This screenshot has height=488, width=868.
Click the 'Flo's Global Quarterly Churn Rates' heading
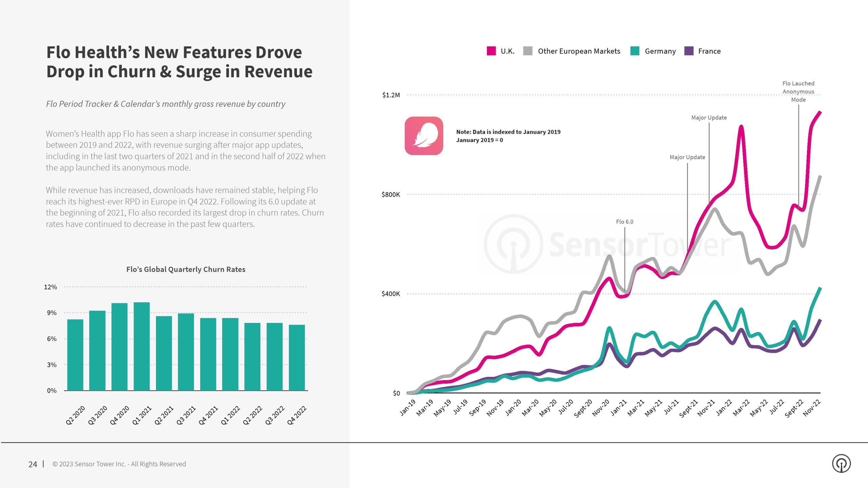[186, 269]
